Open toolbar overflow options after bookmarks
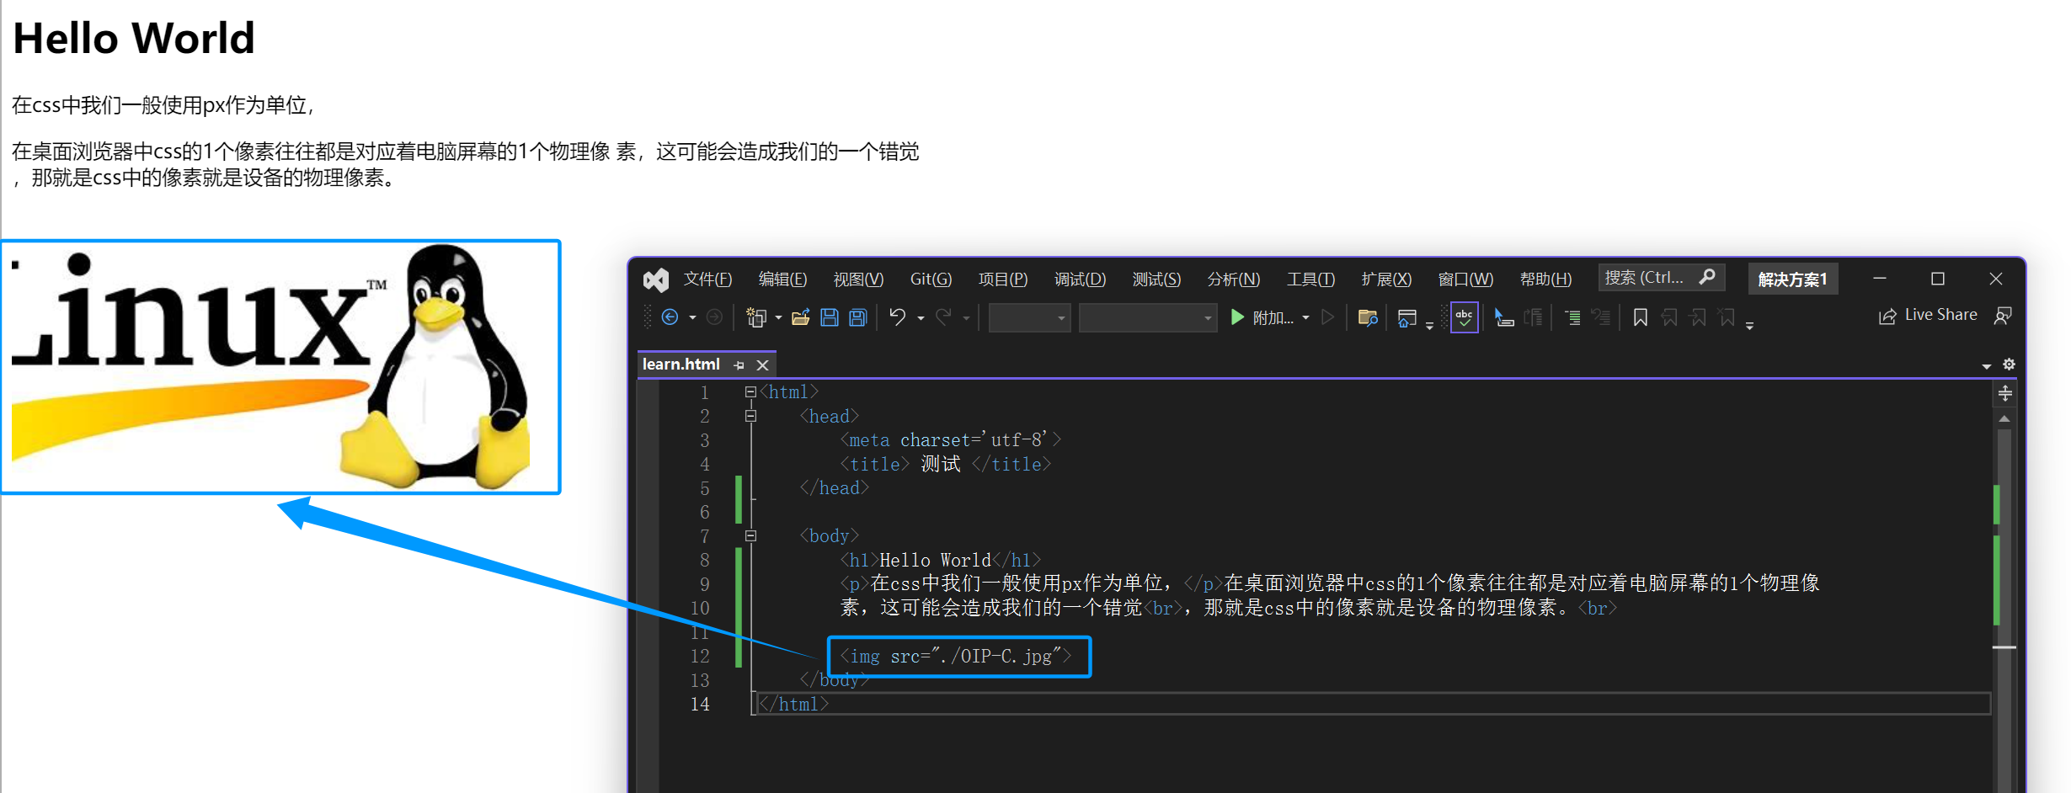Viewport: 2071px width, 793px height. click(x=1749, y=326)
